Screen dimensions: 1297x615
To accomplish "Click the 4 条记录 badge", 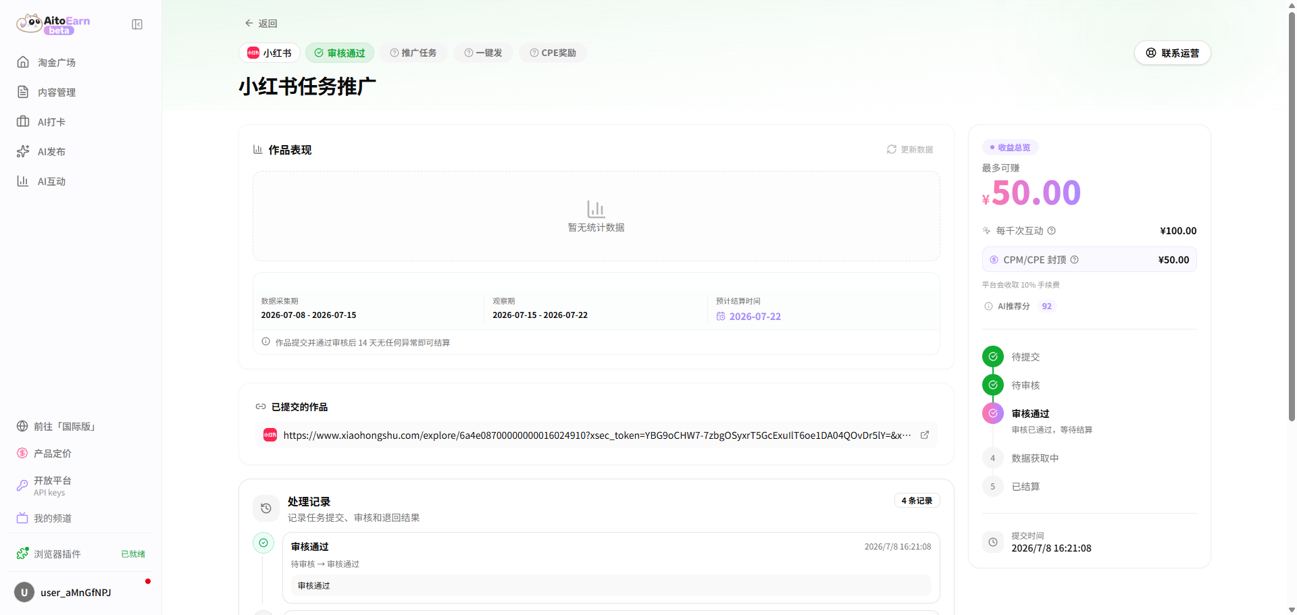I will [917, 500].
